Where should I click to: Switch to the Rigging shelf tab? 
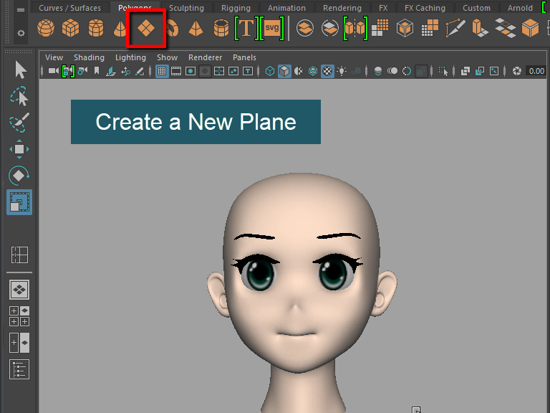pyautogui.click(x=236, y=8)
